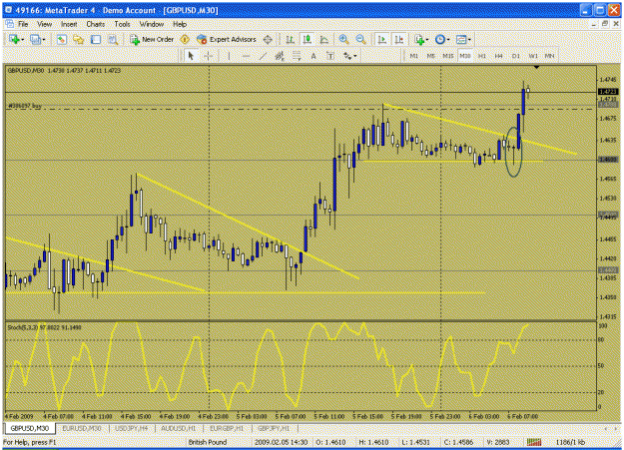
Task: Select the text A tool
Action: 313,56
